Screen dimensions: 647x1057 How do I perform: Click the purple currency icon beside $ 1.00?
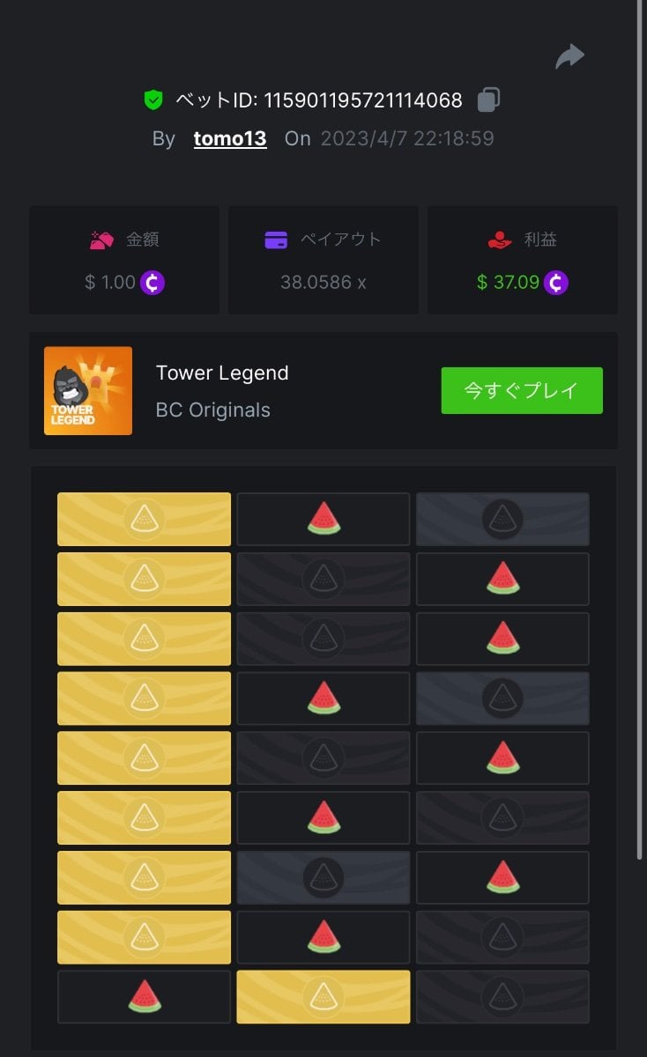152,283
